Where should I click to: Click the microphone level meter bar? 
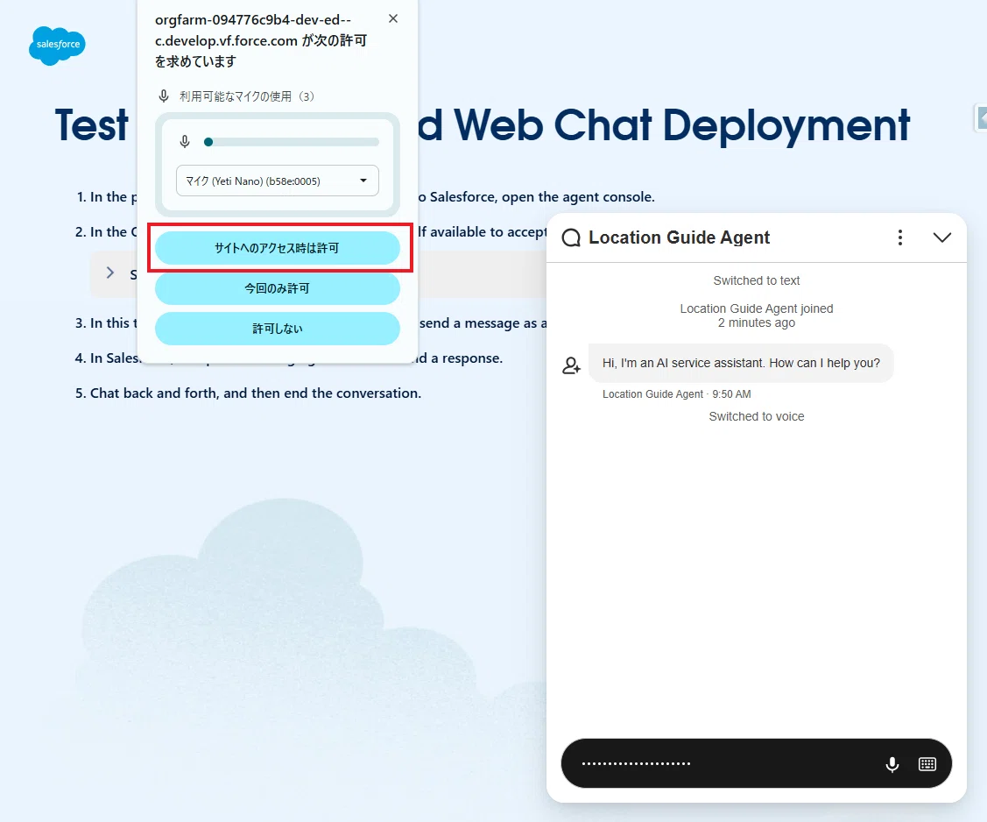292,142
